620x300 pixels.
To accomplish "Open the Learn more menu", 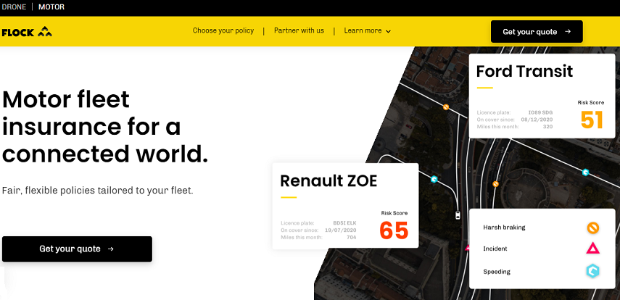I will (363, 31).
